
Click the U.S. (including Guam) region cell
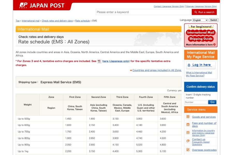[146, 108]
